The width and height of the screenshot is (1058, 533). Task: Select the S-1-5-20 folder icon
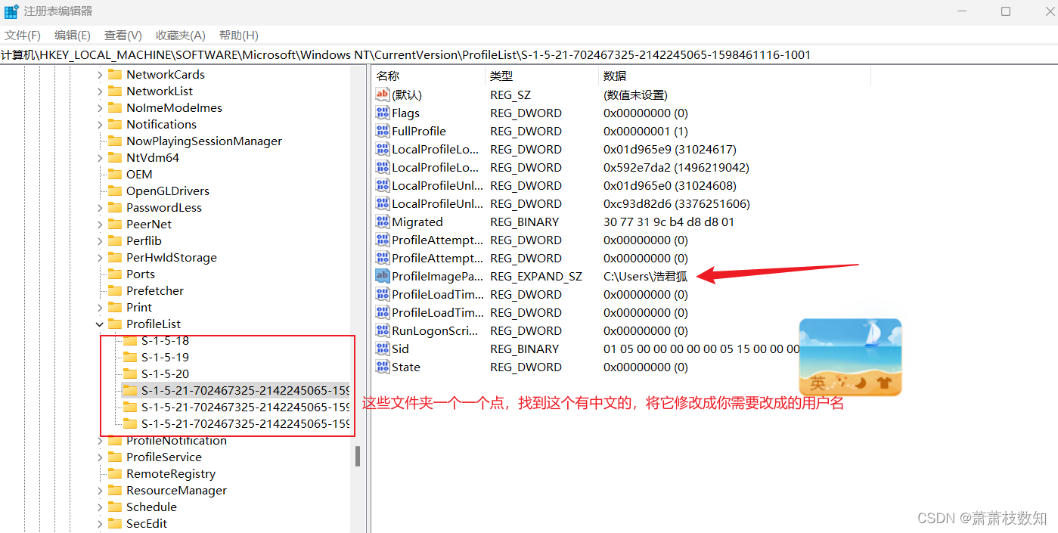pyautogui.click(x=130, y=373)
